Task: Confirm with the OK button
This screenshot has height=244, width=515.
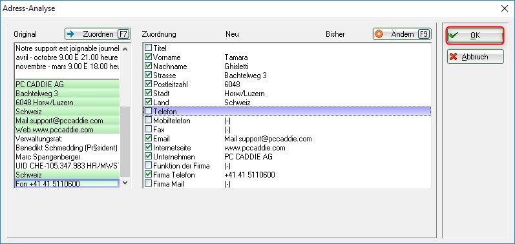Action: pos(474,36)
